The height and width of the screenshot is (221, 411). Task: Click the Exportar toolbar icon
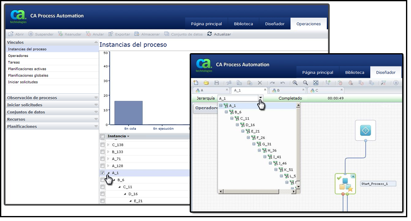(110, 34)
